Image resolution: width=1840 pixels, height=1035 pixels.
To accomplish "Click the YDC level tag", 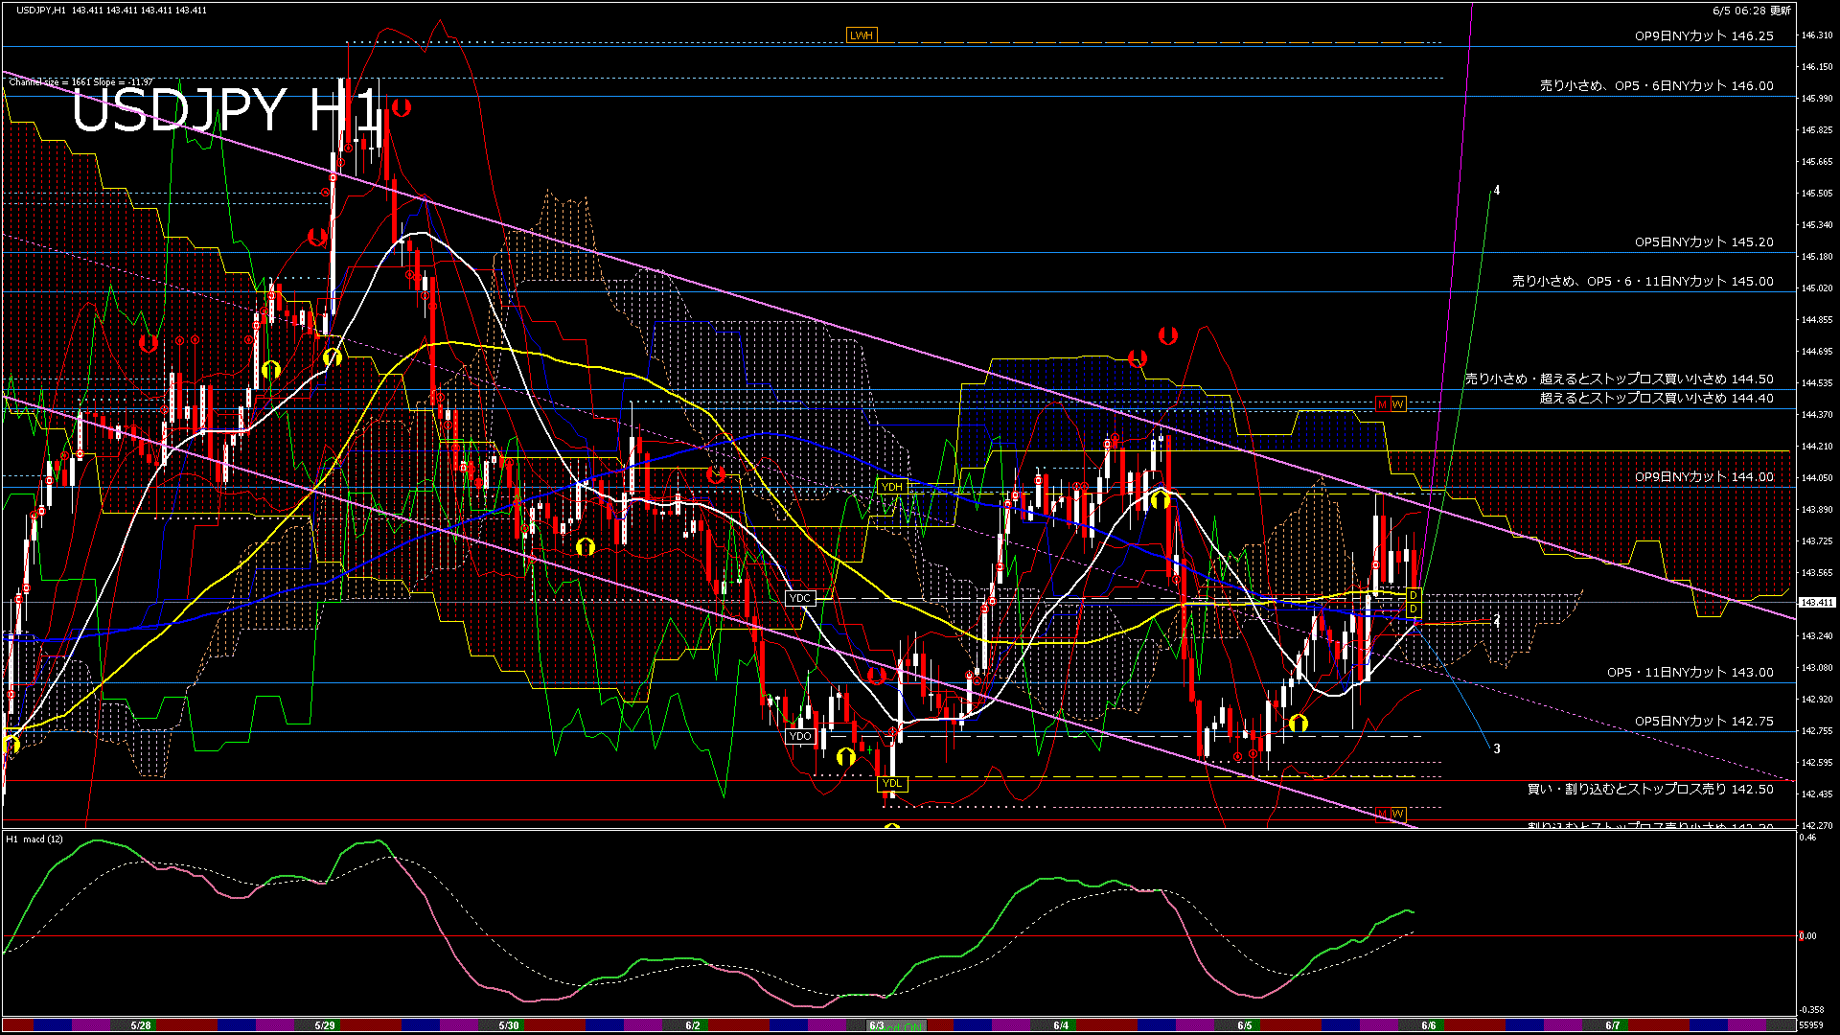I will pyautogui.click(x=799, y=598).
